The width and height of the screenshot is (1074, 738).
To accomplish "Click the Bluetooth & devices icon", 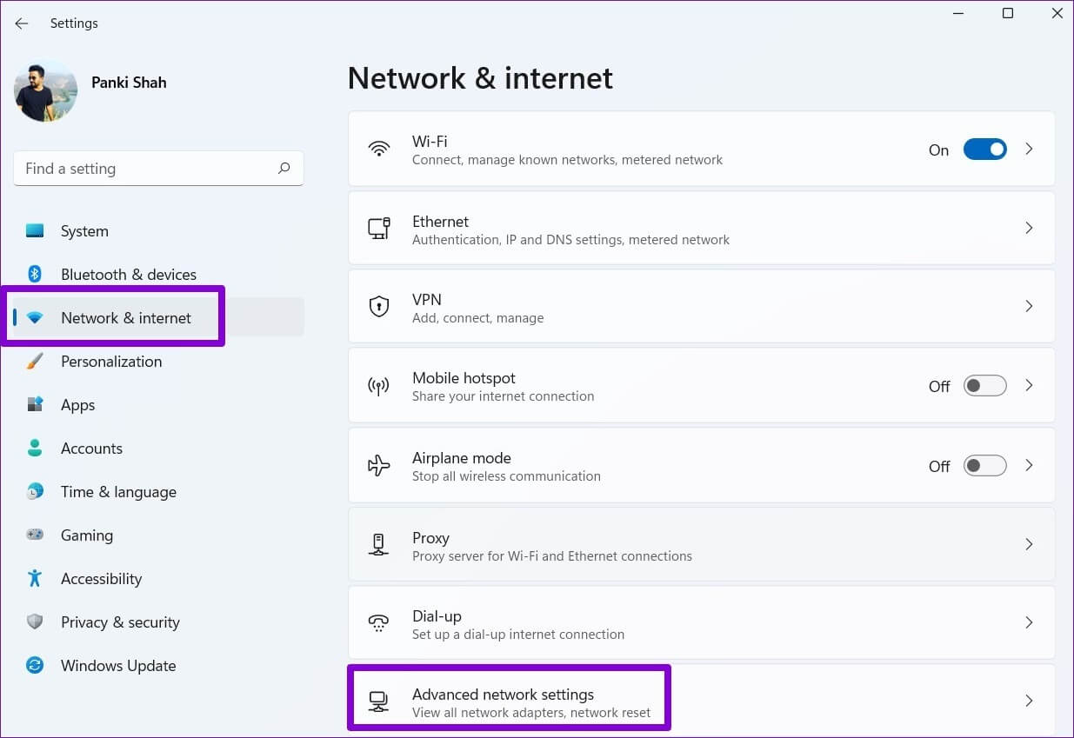I will click(35, 275).
